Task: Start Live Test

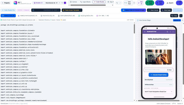Action: click(x=128, y=3)
